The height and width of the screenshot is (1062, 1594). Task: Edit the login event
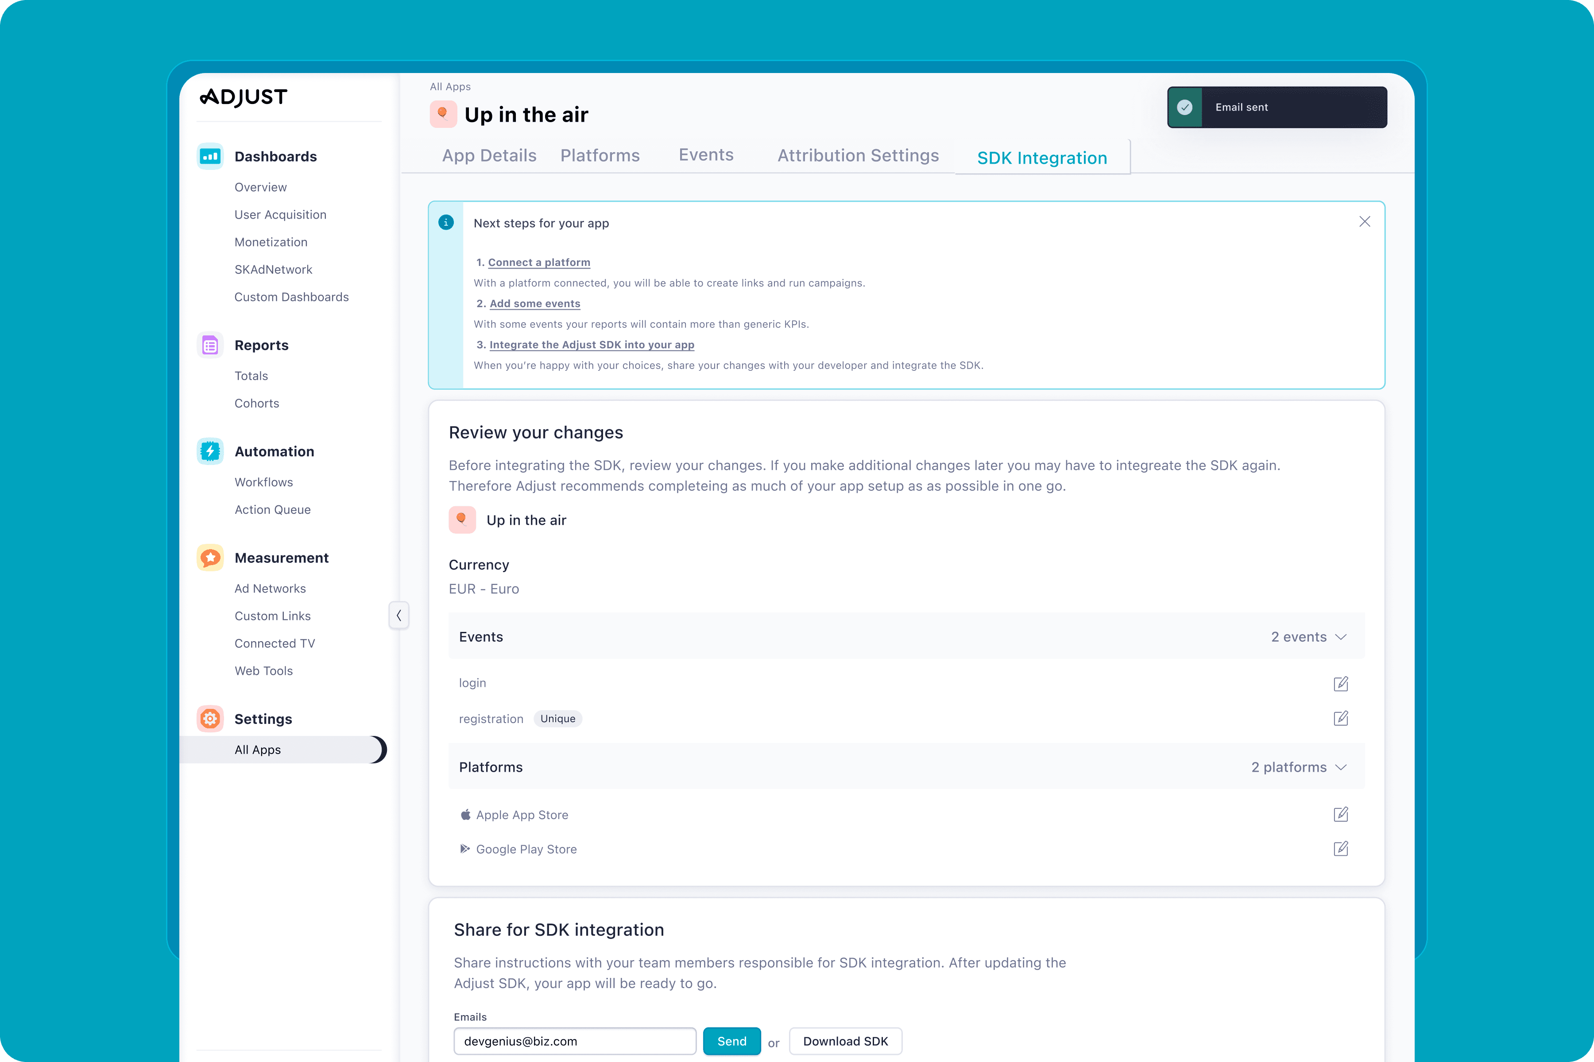click(x=1341, y=683)
